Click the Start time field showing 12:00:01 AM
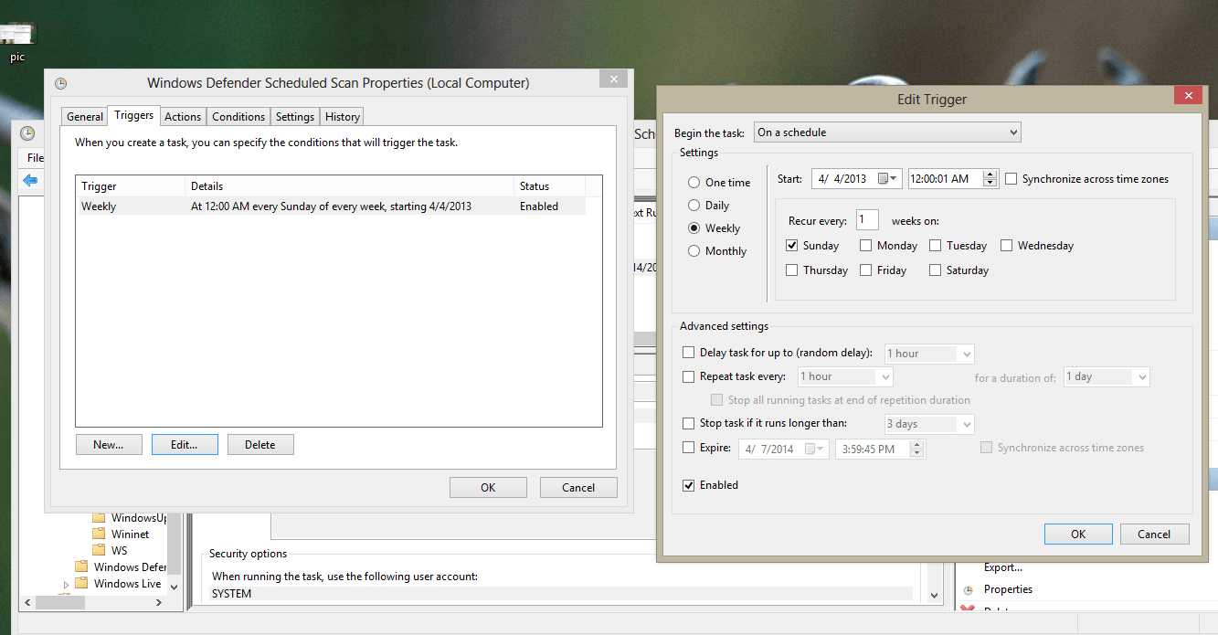Image resolution: width=1218 pixels, height=635 pixels. coord(945,179)
